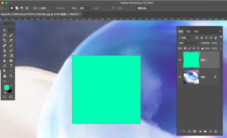227x138 pixels.
Task: Filter for pixel layers
Action: pos(197,38)
